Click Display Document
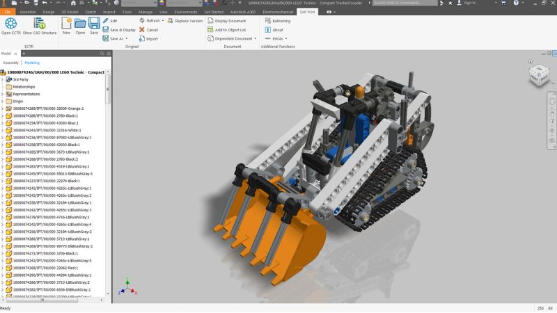 [227, 21]
